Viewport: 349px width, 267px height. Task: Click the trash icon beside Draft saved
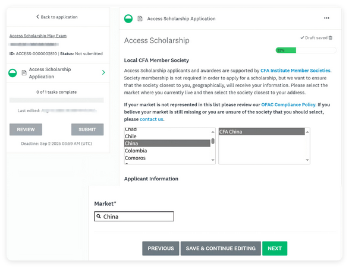point(331,38)
